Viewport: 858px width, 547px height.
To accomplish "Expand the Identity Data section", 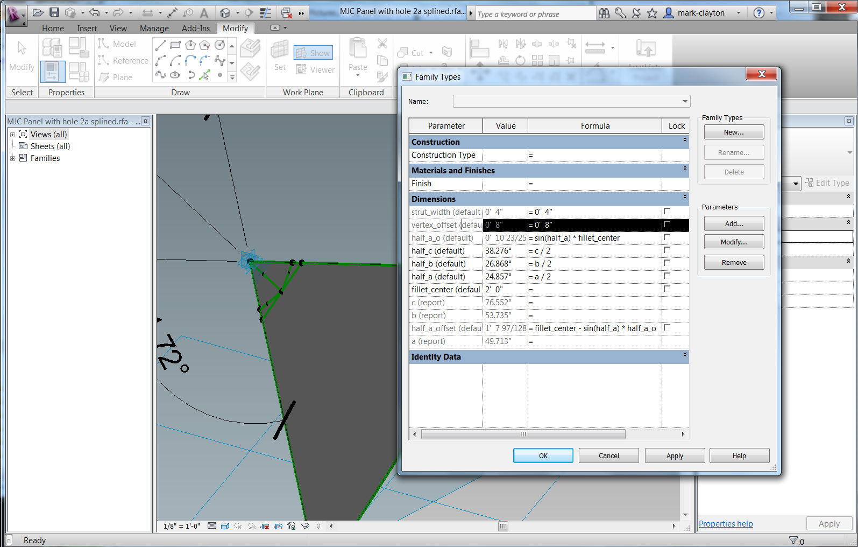I will pos(685,355).
